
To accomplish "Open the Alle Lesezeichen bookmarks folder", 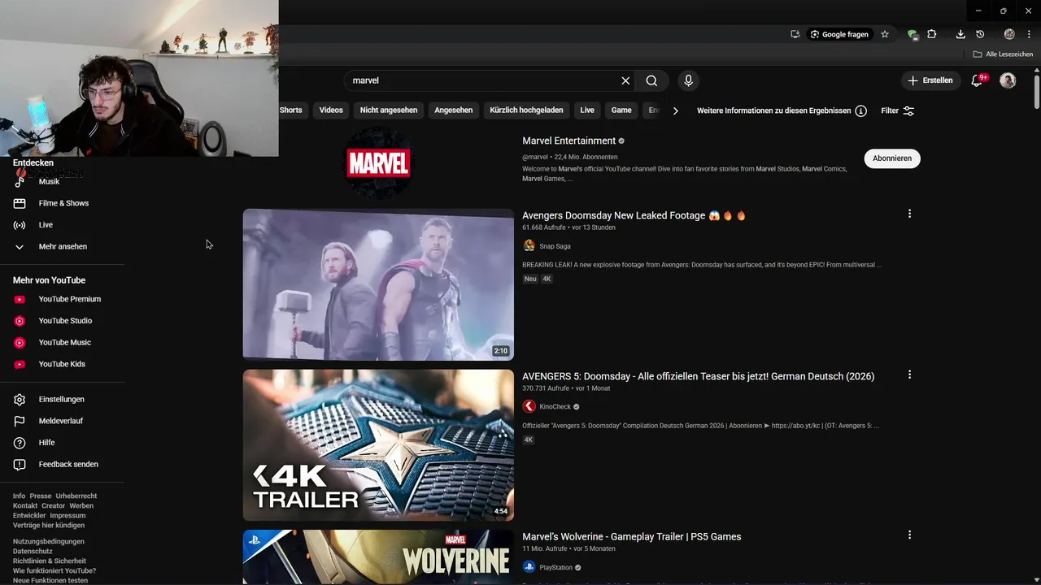I will click(x=1003, y=54).
